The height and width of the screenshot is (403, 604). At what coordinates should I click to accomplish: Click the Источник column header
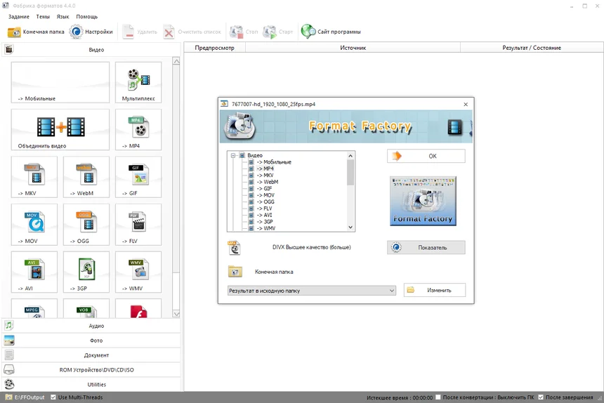coord(353,48)
